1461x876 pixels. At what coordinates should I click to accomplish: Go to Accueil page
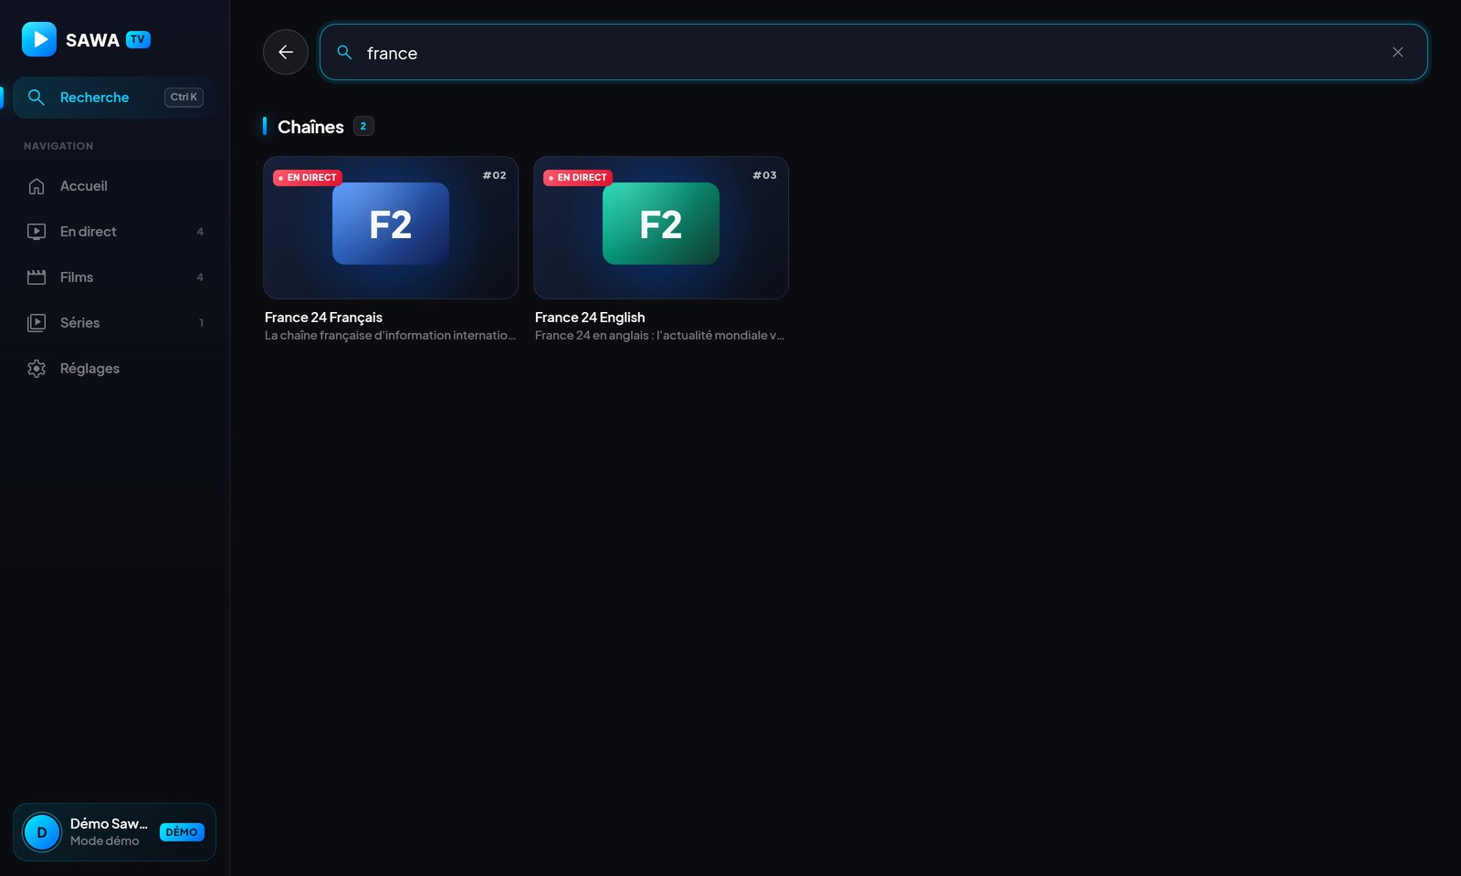(114, 186)
